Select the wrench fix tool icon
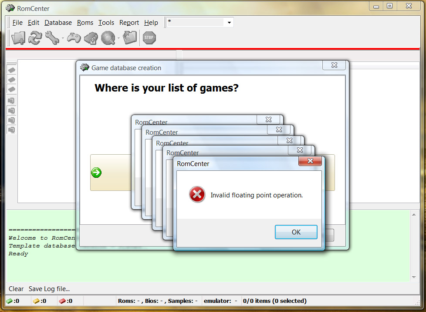 click(x=52, y=38)
